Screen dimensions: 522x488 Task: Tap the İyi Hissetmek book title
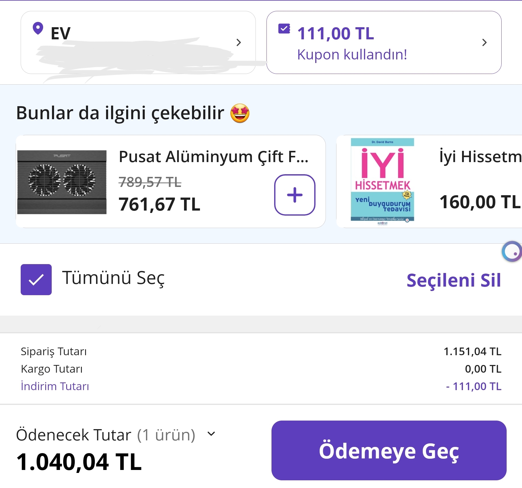tap(480, 157)
